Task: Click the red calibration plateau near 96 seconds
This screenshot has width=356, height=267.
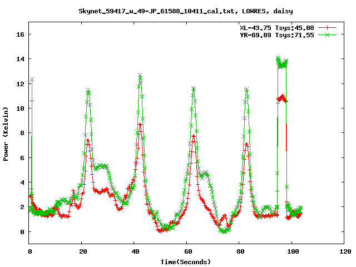Action: click(x=282, y=99)
